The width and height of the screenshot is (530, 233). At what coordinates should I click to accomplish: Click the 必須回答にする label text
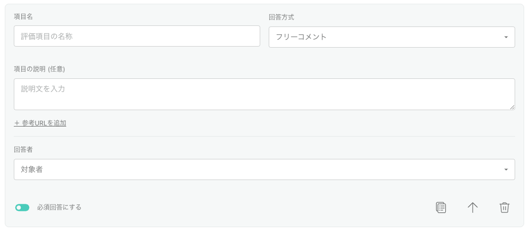click(x=59, y=208)
